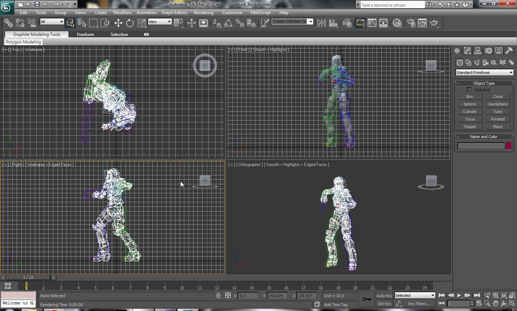Toggle Percent Snap

click(239, 23)
